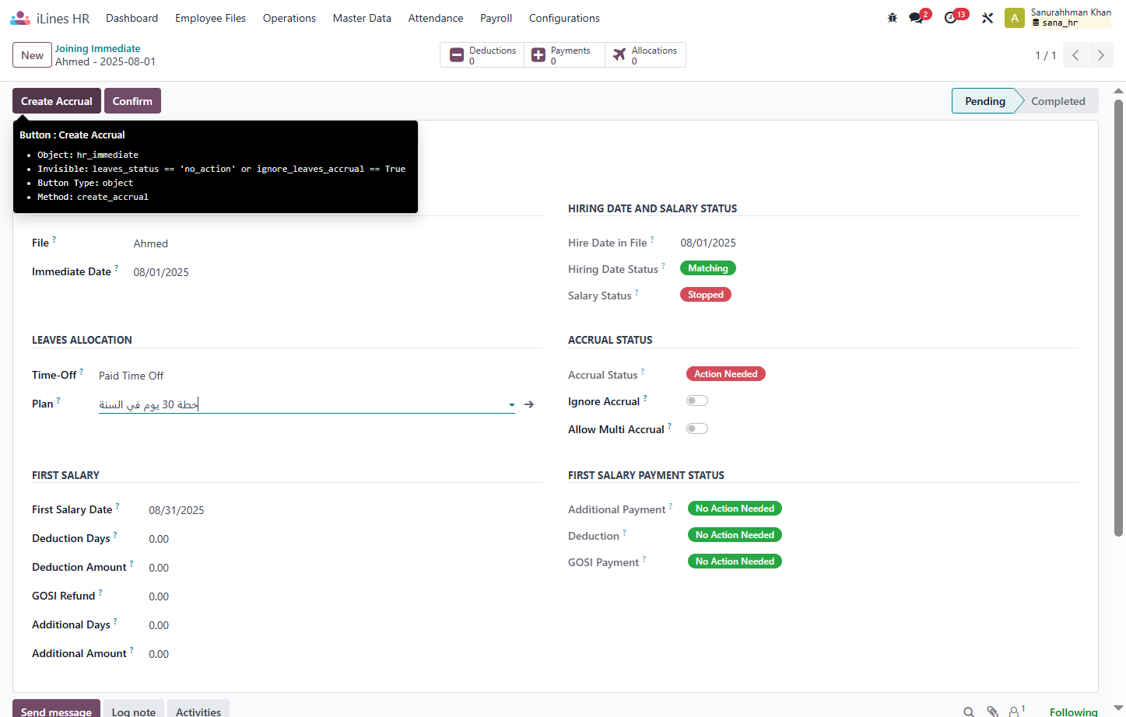
Task: Click the Confirm button
Action: [132, 101]
